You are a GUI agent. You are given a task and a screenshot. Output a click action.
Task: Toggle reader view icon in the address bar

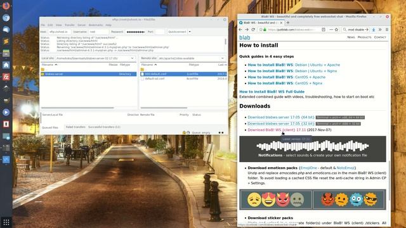[324, 30]
